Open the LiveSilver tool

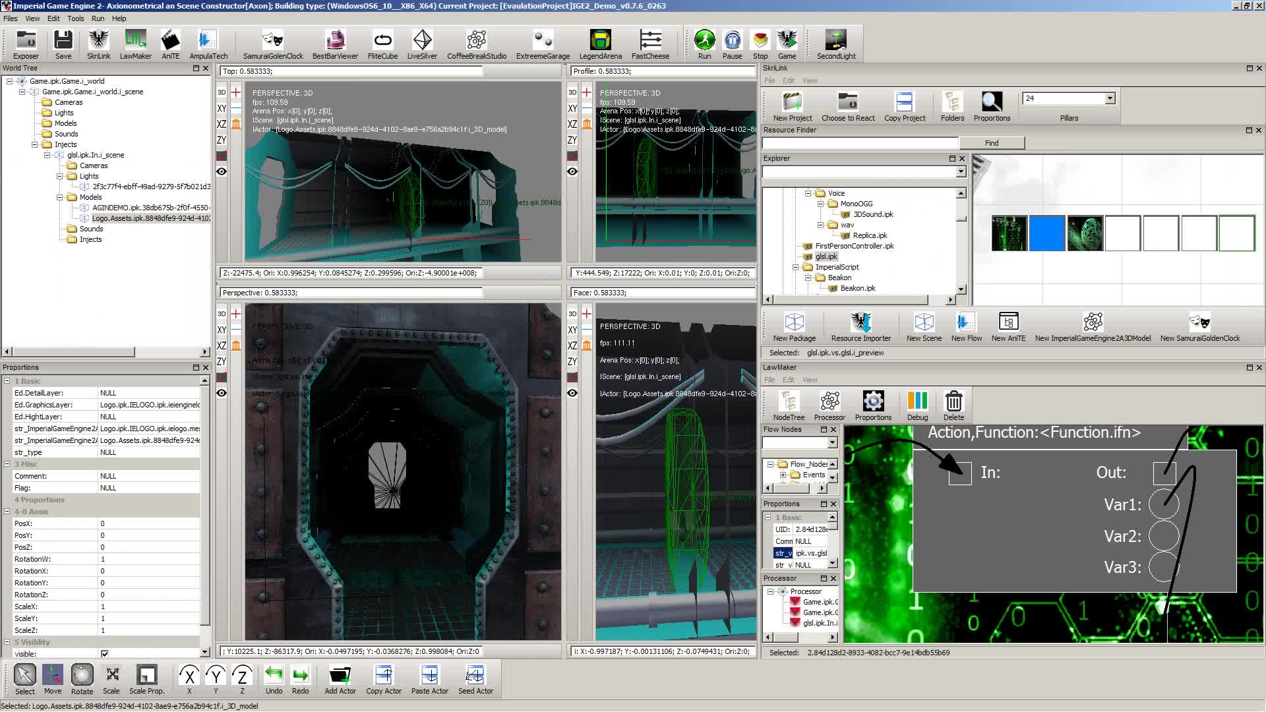(x=422, y=44)
